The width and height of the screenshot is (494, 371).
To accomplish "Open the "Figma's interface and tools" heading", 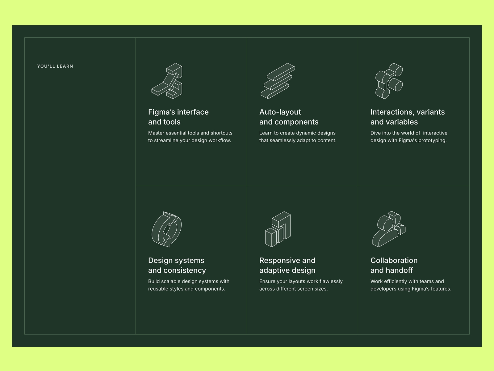I will click(178, 117).
